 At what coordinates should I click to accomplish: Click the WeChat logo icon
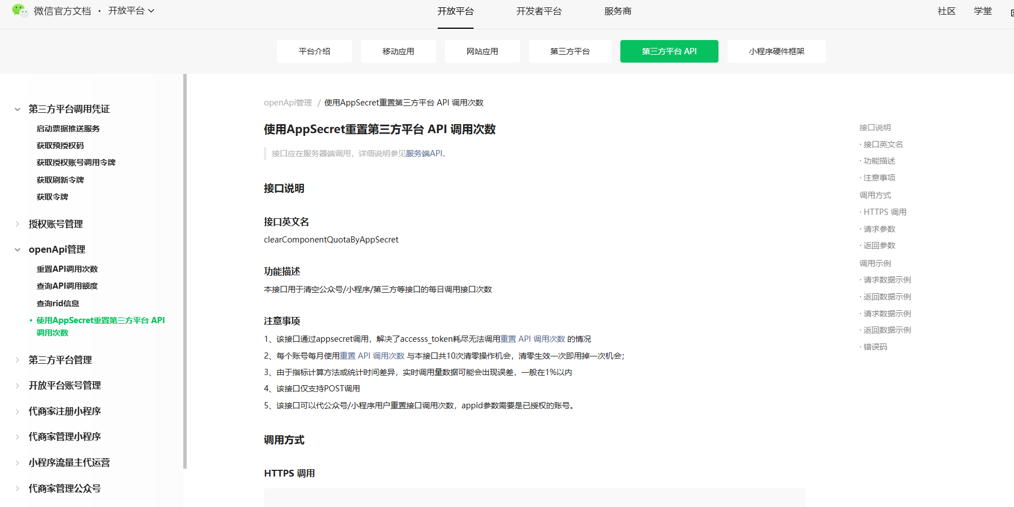(x=20, y=10)
